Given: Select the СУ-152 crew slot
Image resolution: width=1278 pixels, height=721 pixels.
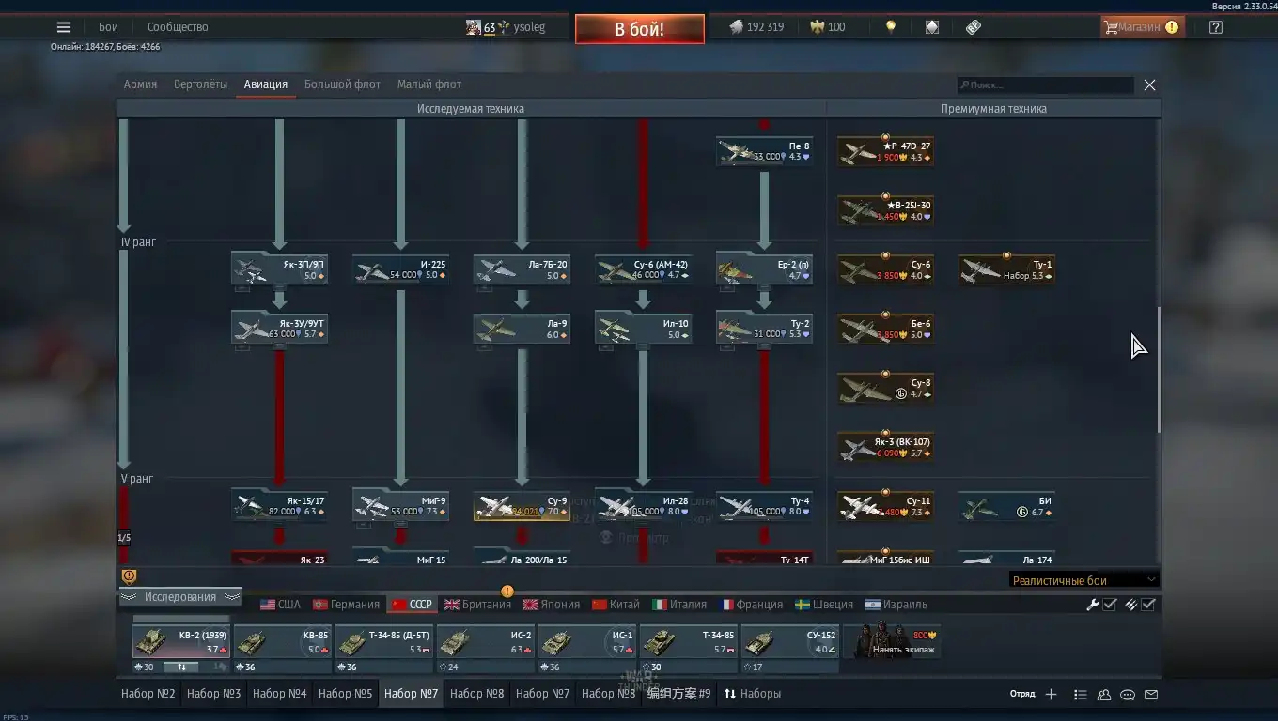Looking at the screenshot, I should (789, 642).
